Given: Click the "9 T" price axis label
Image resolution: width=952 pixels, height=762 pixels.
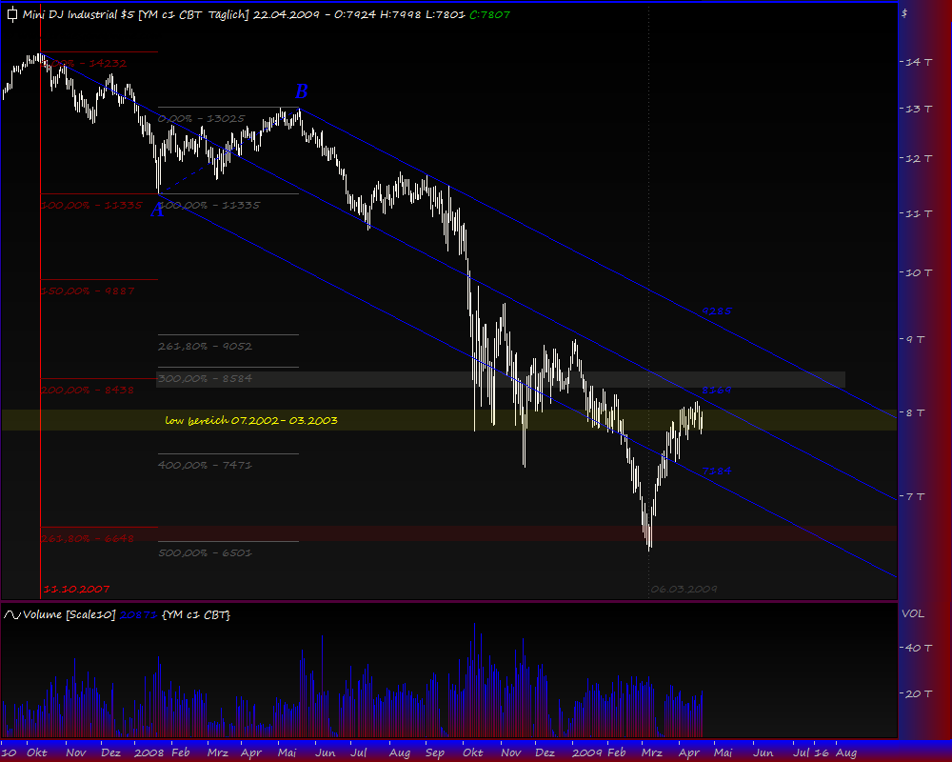Looking at the screenshot, I should coord(916,340).
